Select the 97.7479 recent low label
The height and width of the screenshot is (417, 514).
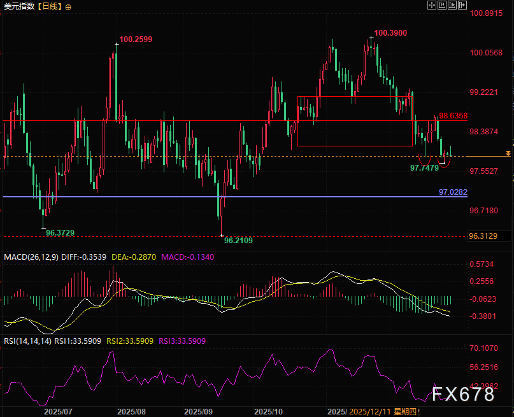[424, 167]
